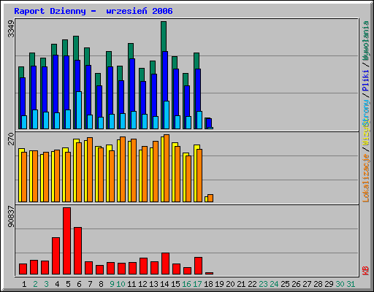Select the 3349 axis maximum label
This screenshot has height=292, width=374.
(x=11, y=28)
